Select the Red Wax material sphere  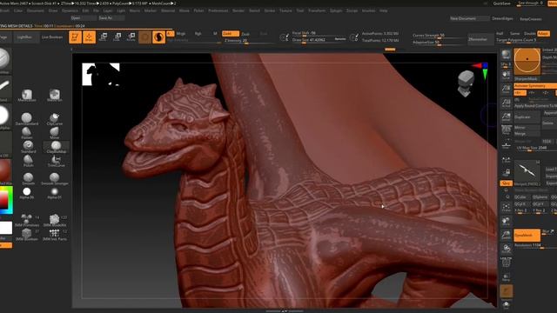point(5,170)
